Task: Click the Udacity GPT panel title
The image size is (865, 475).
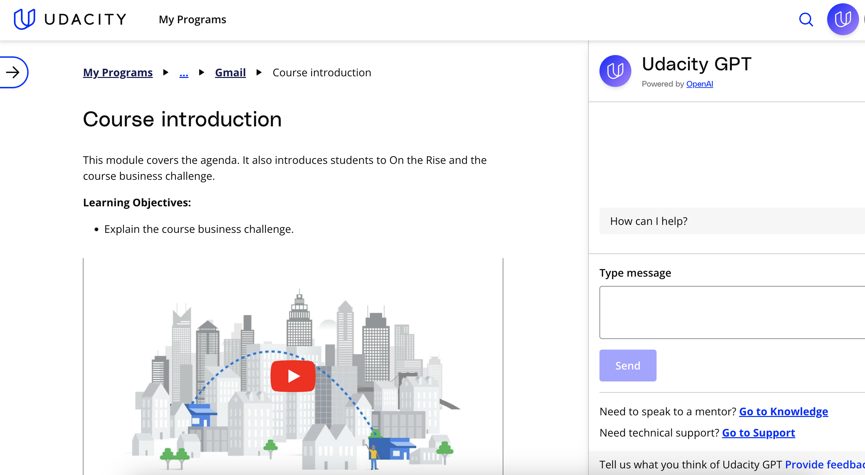Action: [x=696, y=64]
